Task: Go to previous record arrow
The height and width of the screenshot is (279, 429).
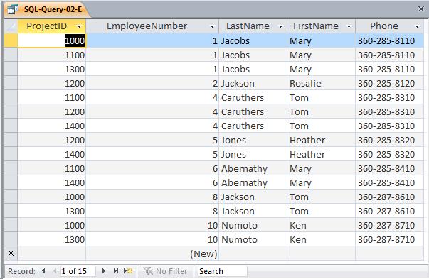Action: (x=55, y=271)
